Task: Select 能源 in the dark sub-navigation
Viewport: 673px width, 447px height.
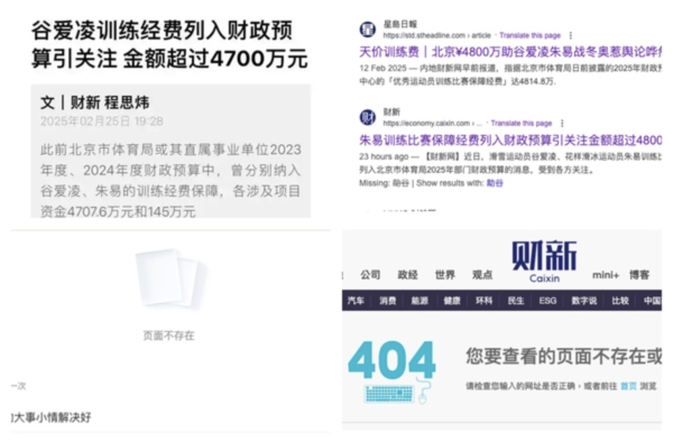Action: pos(420,301)
